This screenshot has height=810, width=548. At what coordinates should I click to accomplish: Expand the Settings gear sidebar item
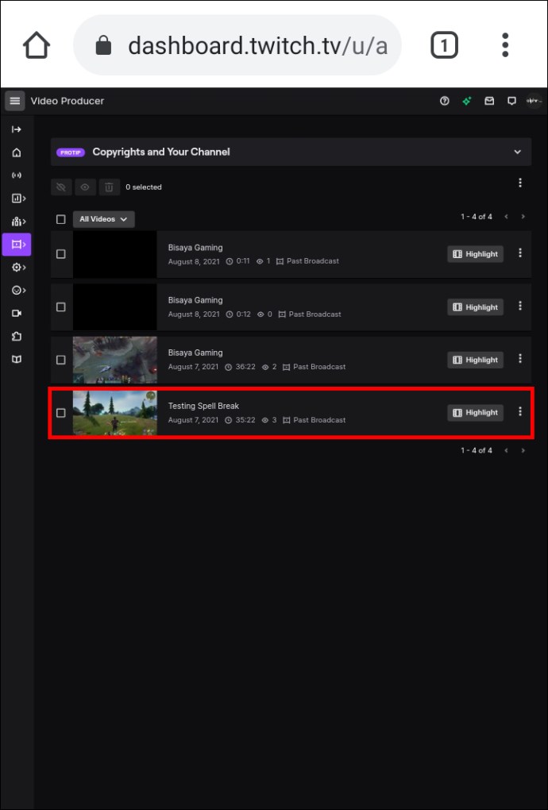click(18, 267)
